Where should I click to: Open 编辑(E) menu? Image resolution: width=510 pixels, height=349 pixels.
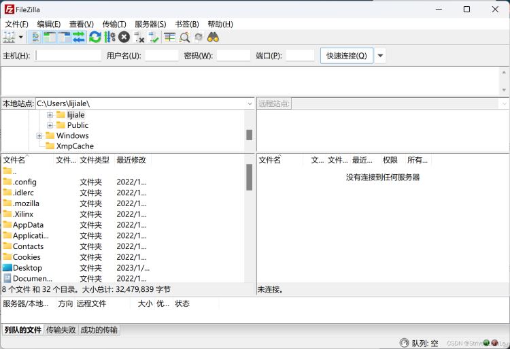tap(49, 24)
